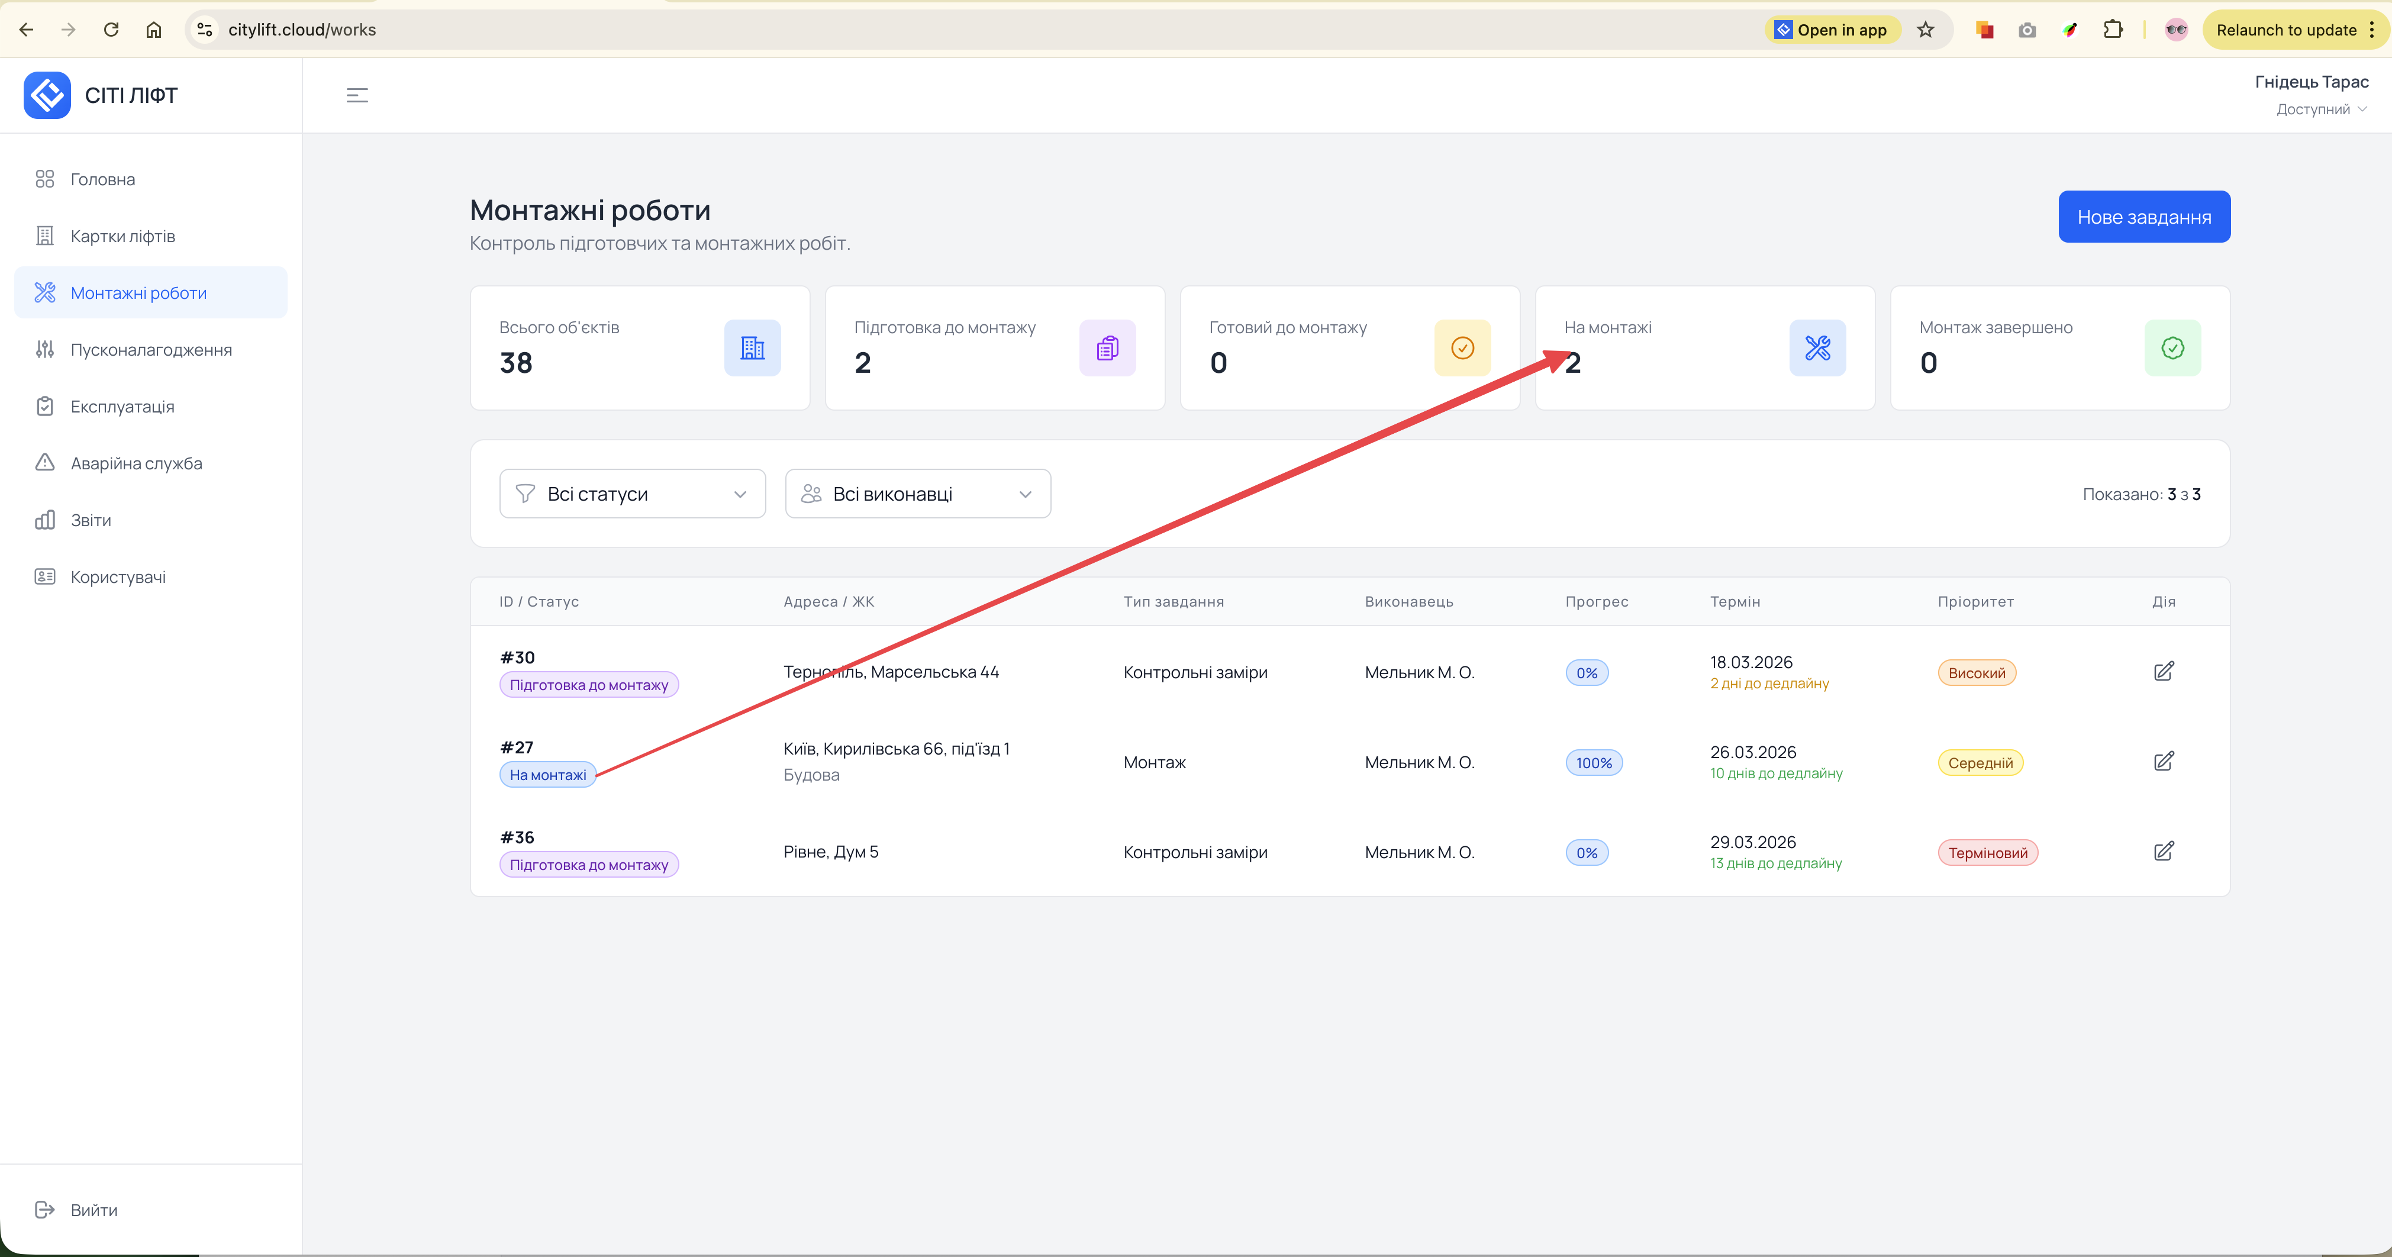Bookmark this page with the star icon

click(1925, 30)
